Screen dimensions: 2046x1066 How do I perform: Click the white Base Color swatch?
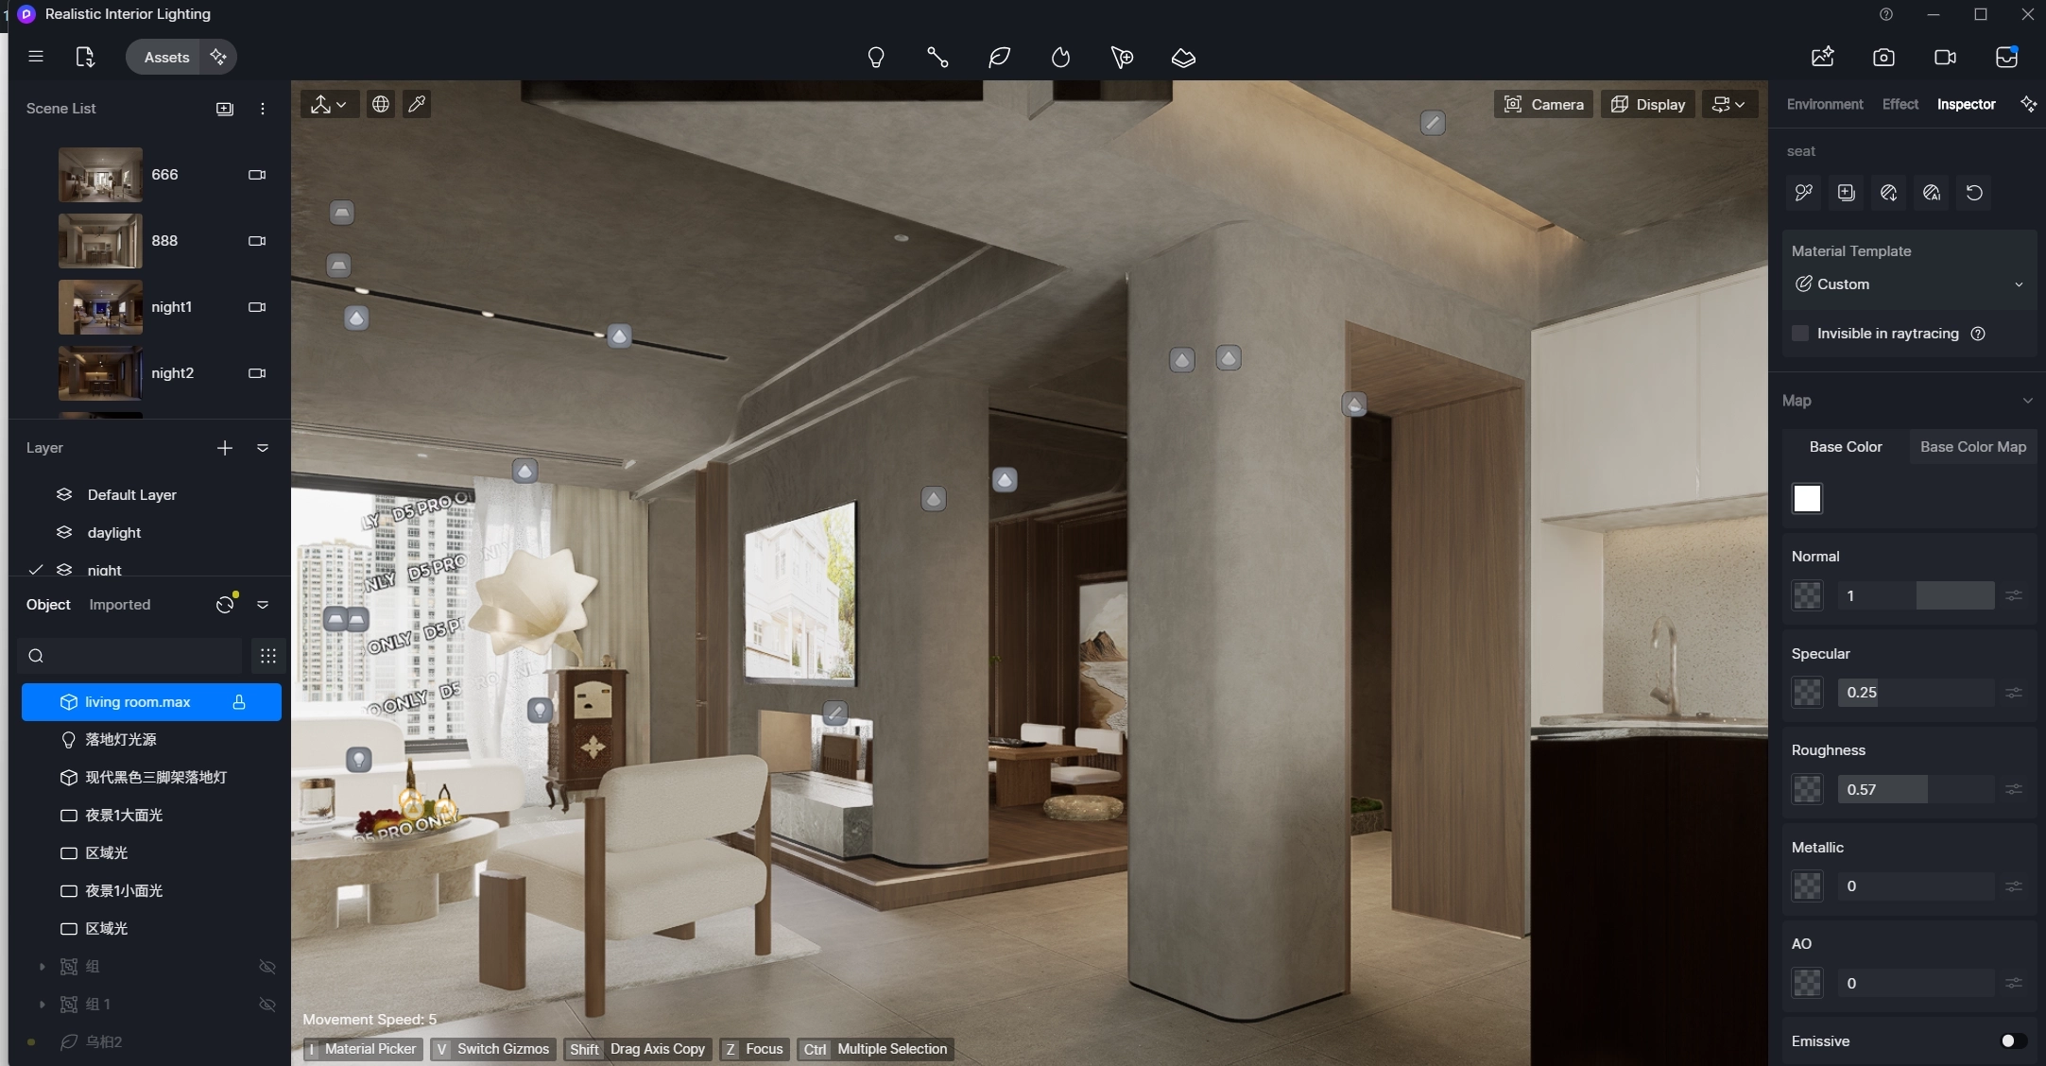click(x=1807, y=499)
